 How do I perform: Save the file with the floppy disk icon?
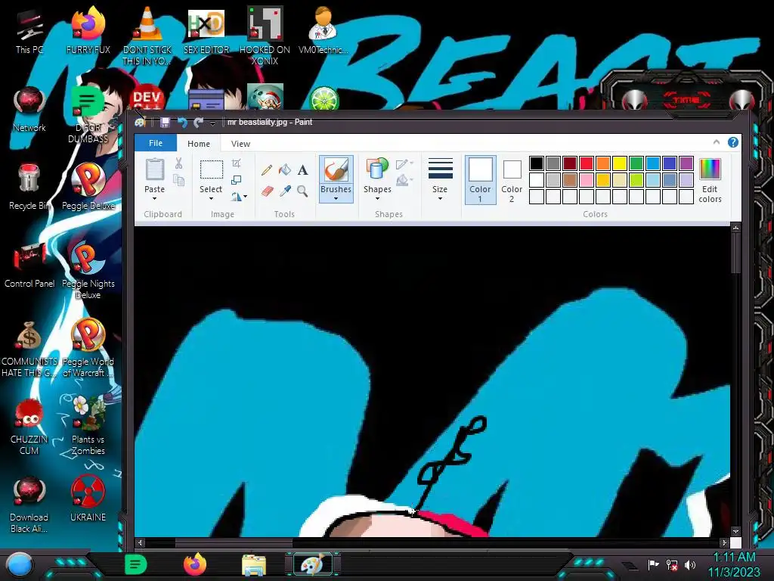165,122
